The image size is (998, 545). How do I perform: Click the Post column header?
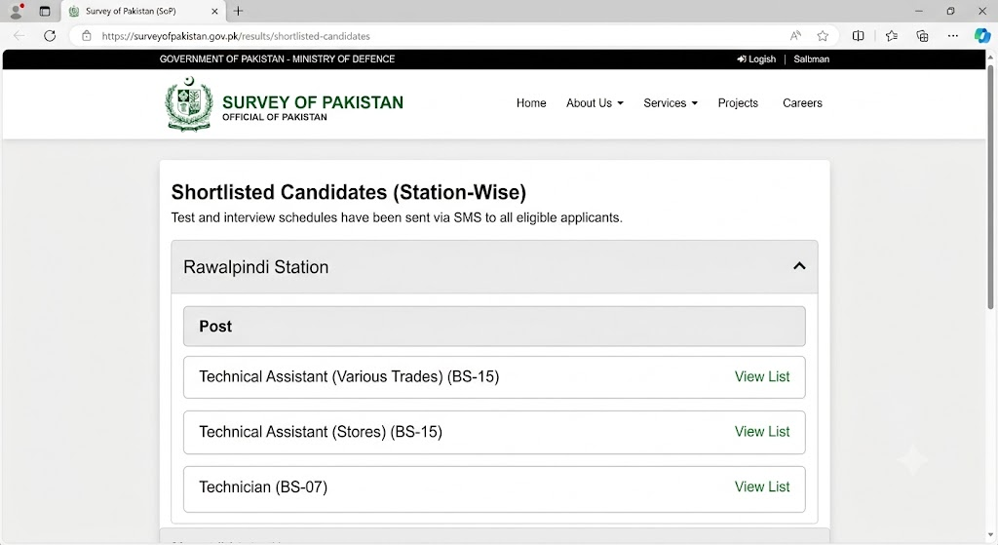pos(494,326)
